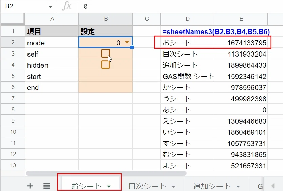Select the うシート cell
This screenshot has width=283, height=191.
coord(187,99)
